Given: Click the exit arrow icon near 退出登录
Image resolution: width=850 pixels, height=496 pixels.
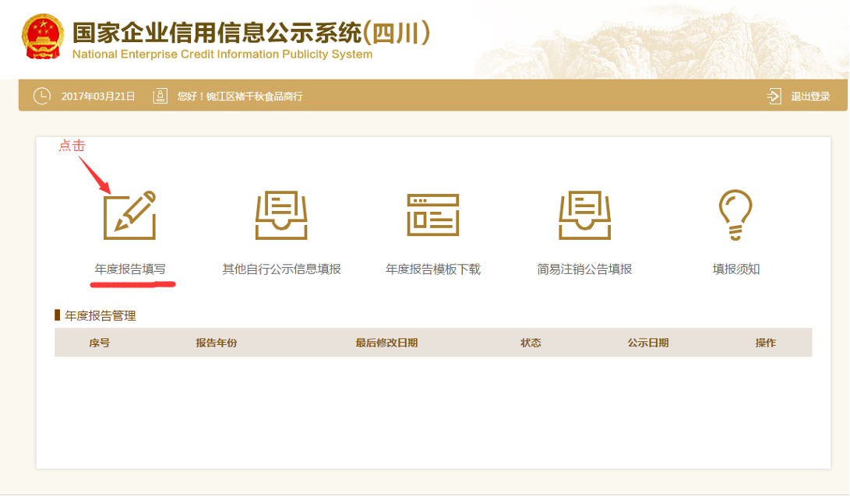Looking at the screenshot, I should pyautogui.click(x=774, y=96).
